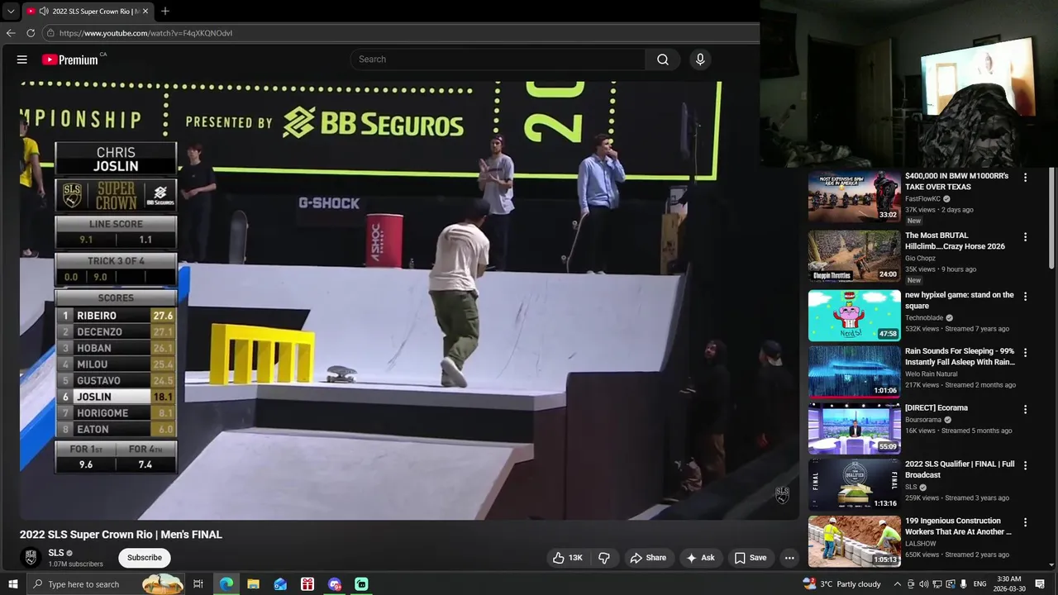
Task: Open the Windows notification center icon
Action: (x=1041, y=584)
